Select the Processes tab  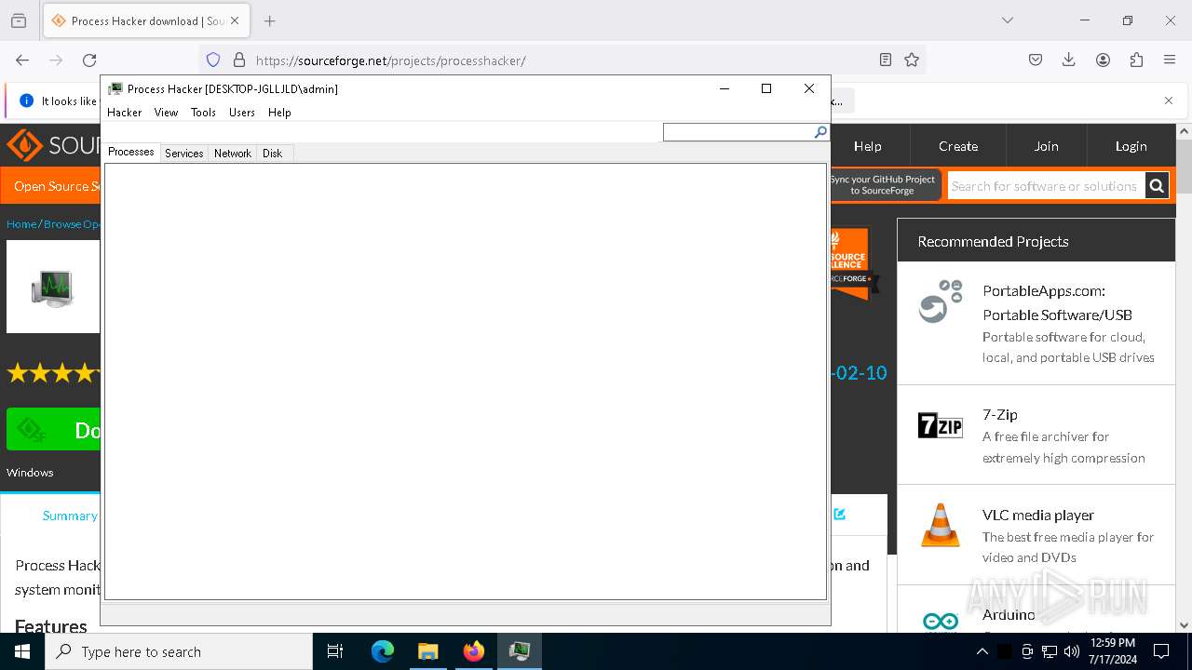pyautogui.click(x=131, y=152)
